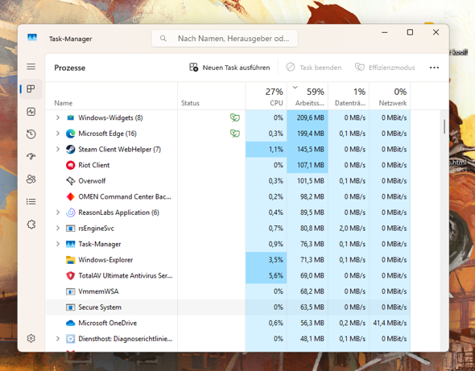Click the Overwolf process icon
This screenshot has height=371, width=475.
click(x=70, y=181)
